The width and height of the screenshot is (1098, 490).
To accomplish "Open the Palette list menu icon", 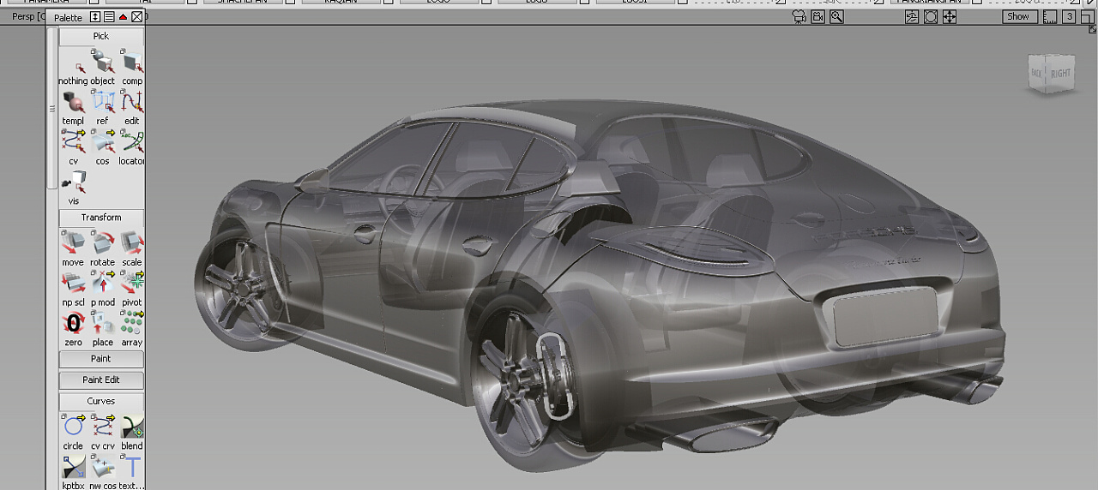I will (109, 17).
